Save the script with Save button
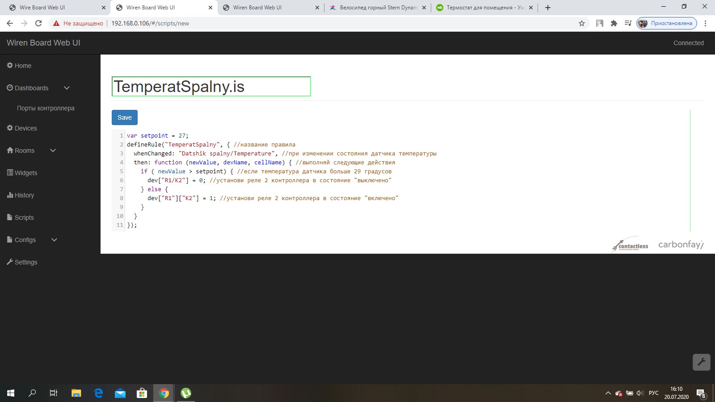This screenshot has height=402, width=715. [125, 117]
